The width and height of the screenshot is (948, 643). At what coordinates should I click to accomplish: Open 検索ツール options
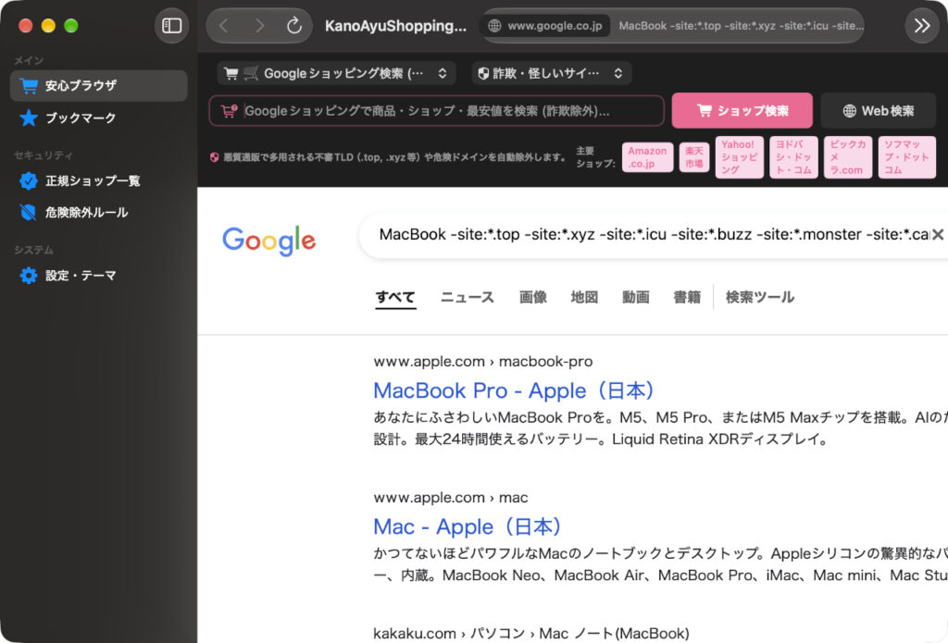(x=760, y=297)
